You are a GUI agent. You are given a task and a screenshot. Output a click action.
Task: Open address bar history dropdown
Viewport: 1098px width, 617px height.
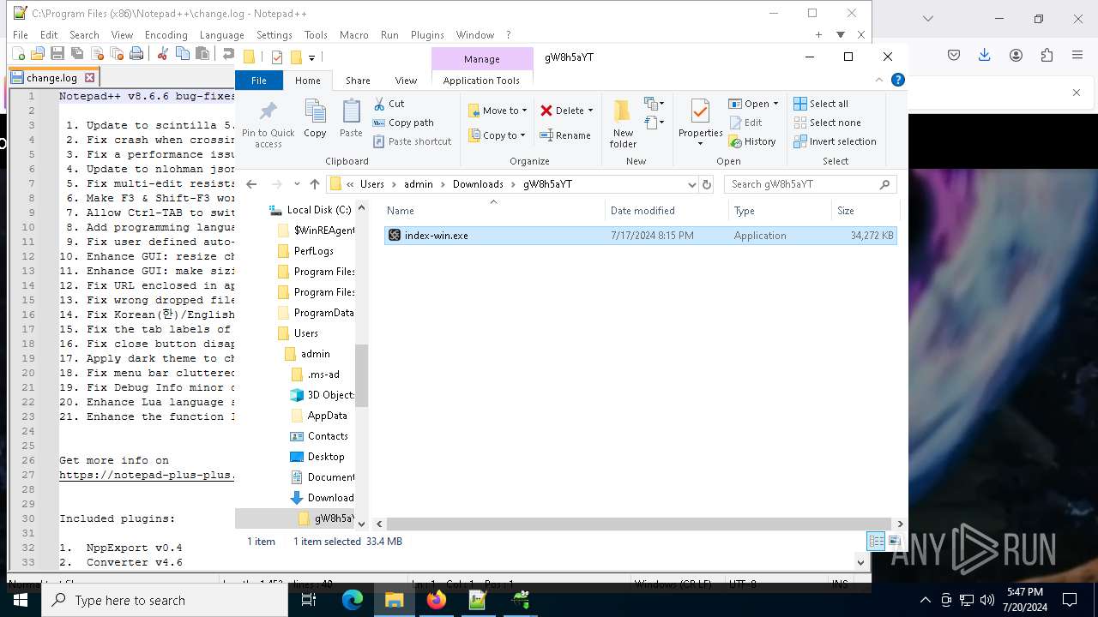coord(692,184)
